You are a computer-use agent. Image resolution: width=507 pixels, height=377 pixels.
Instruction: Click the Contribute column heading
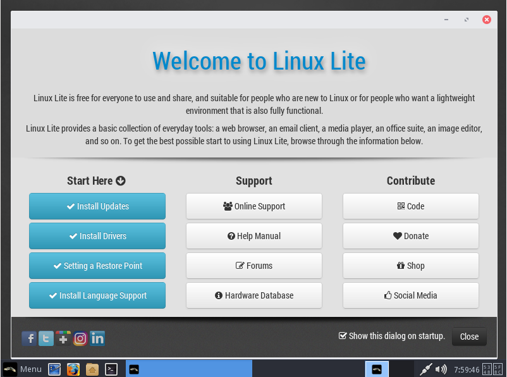click(x=411, y=180)
